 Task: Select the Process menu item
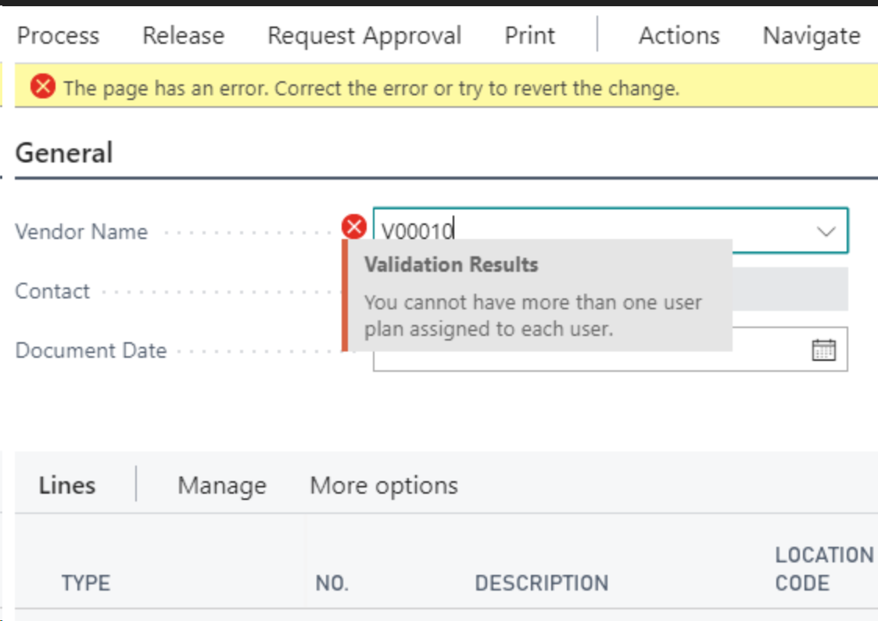(58, 35)
